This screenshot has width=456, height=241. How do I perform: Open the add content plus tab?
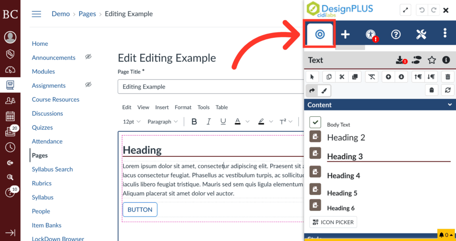point(345,34)
